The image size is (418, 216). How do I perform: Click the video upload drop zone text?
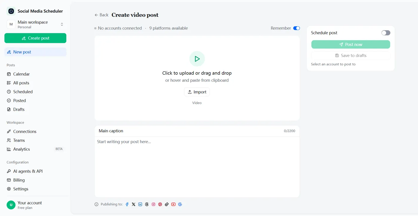coord(197,73)
